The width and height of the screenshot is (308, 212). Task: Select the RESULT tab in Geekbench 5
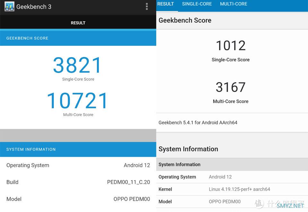tap(166, 4)
